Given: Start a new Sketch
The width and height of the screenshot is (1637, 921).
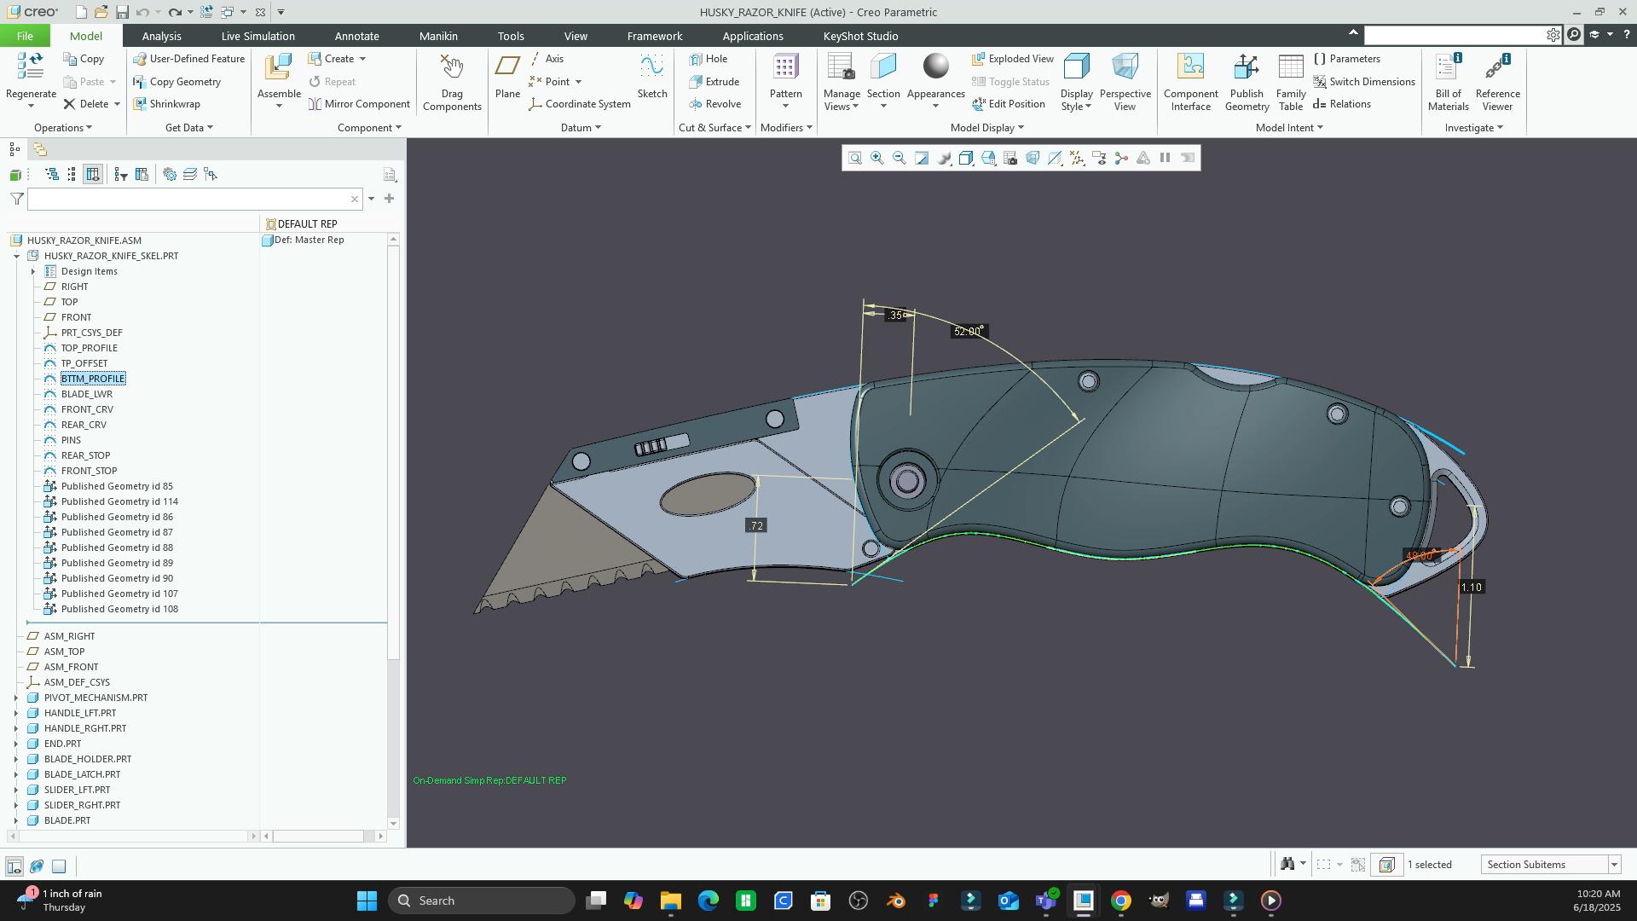Looking at the screenshot, I should point(652,77).
